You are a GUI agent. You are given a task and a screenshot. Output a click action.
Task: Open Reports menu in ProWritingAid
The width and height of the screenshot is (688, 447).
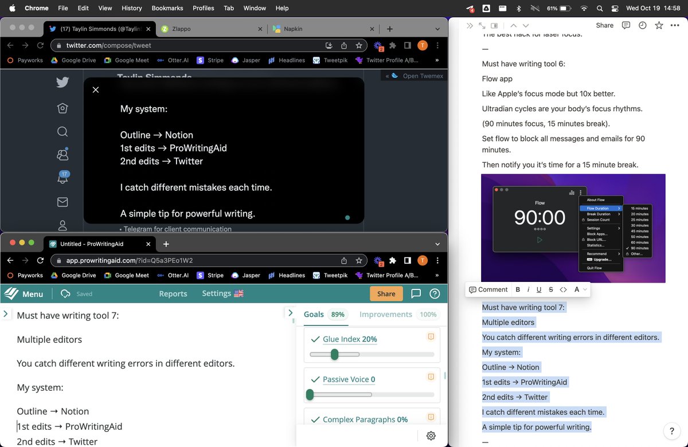coord(173,293)
